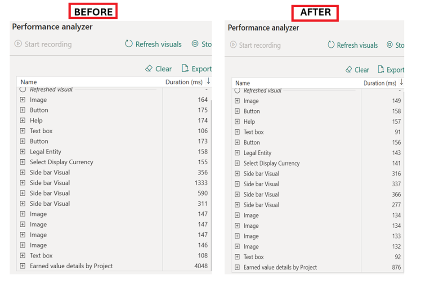The height and width of the screenshot is (288, 421).
Task: Select the Refreshed visual circle in AFTER panel
Action: coord(237,91)
